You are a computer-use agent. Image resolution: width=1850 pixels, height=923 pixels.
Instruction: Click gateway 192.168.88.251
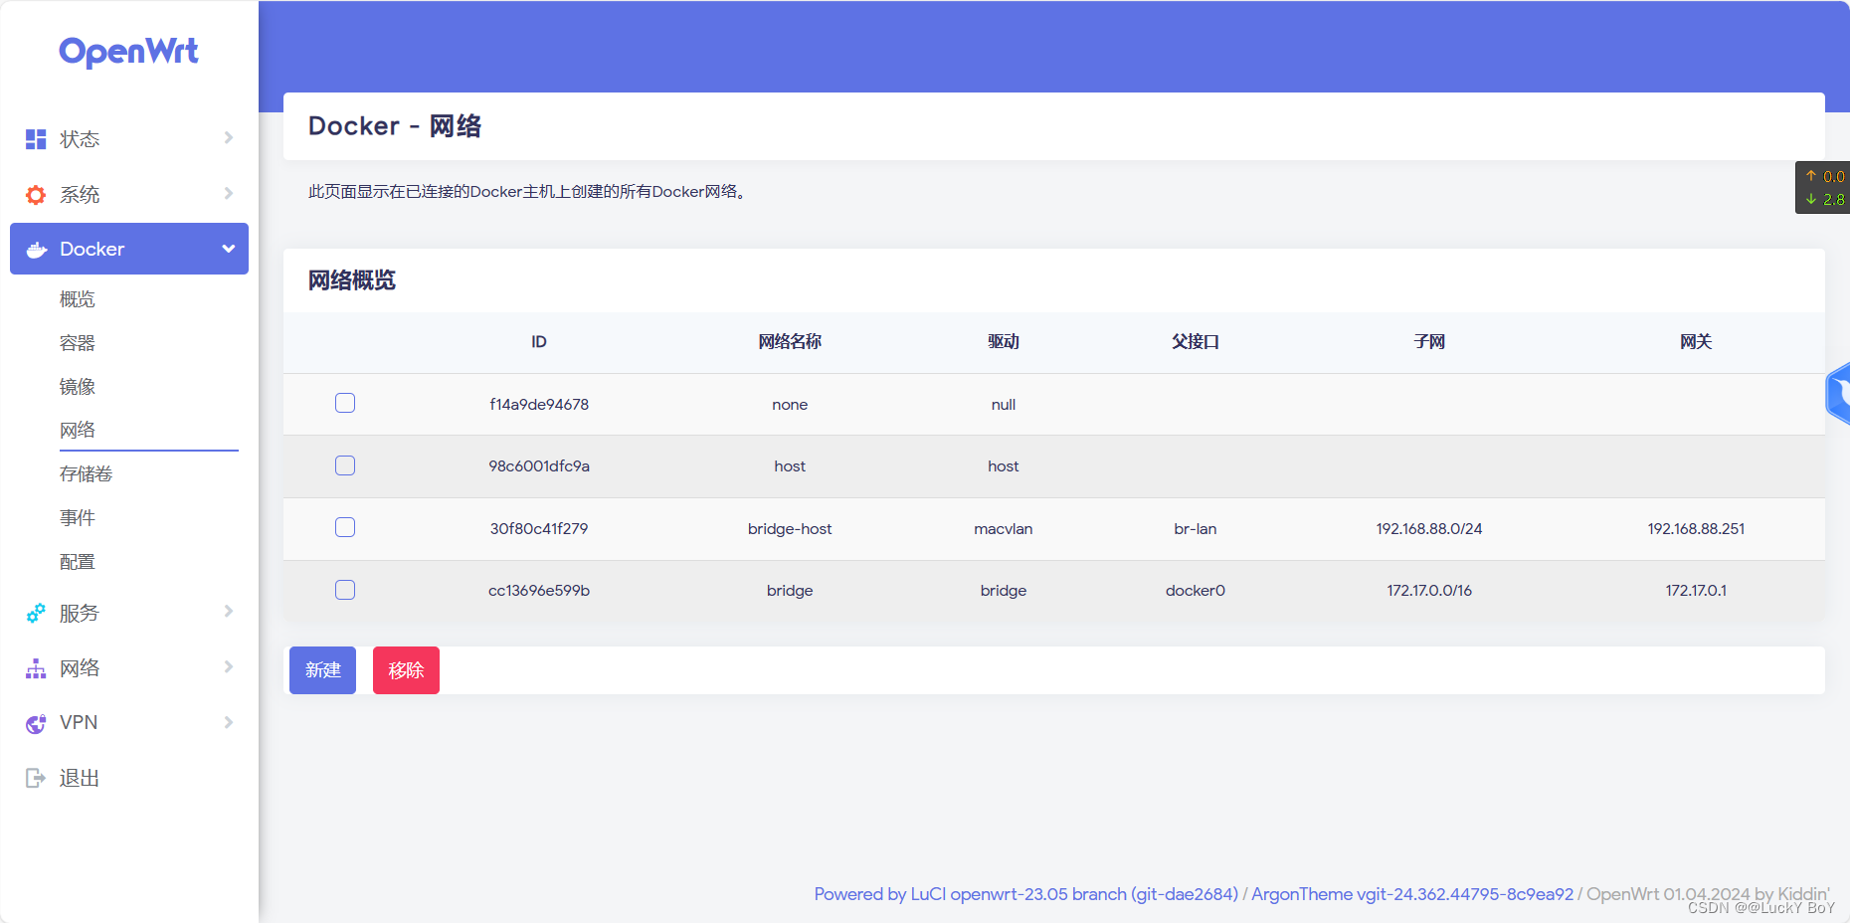point(1696,529)
